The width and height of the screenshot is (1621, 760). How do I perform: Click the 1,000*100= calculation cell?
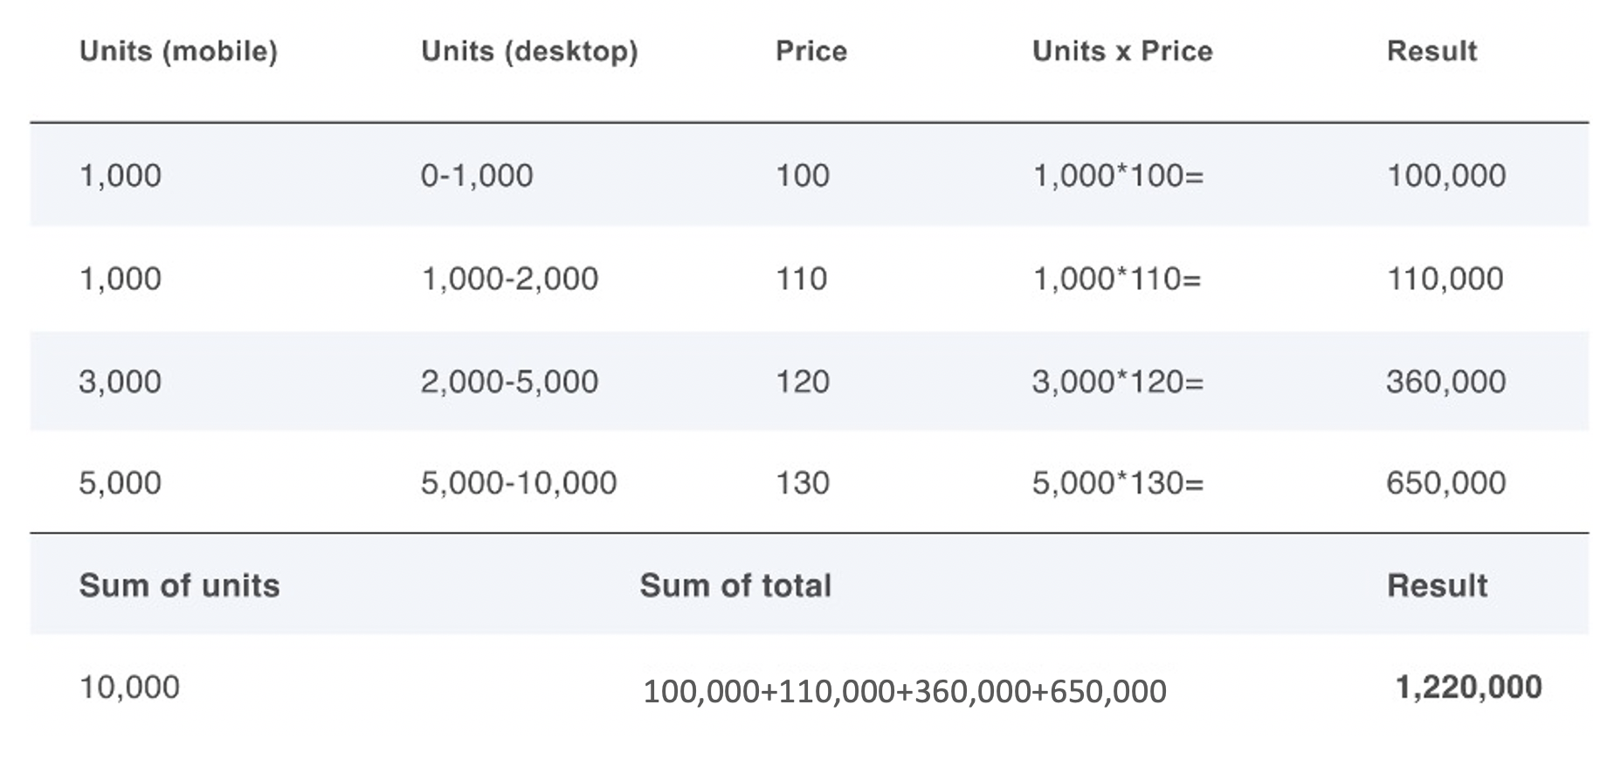[x=1117, y=176]
